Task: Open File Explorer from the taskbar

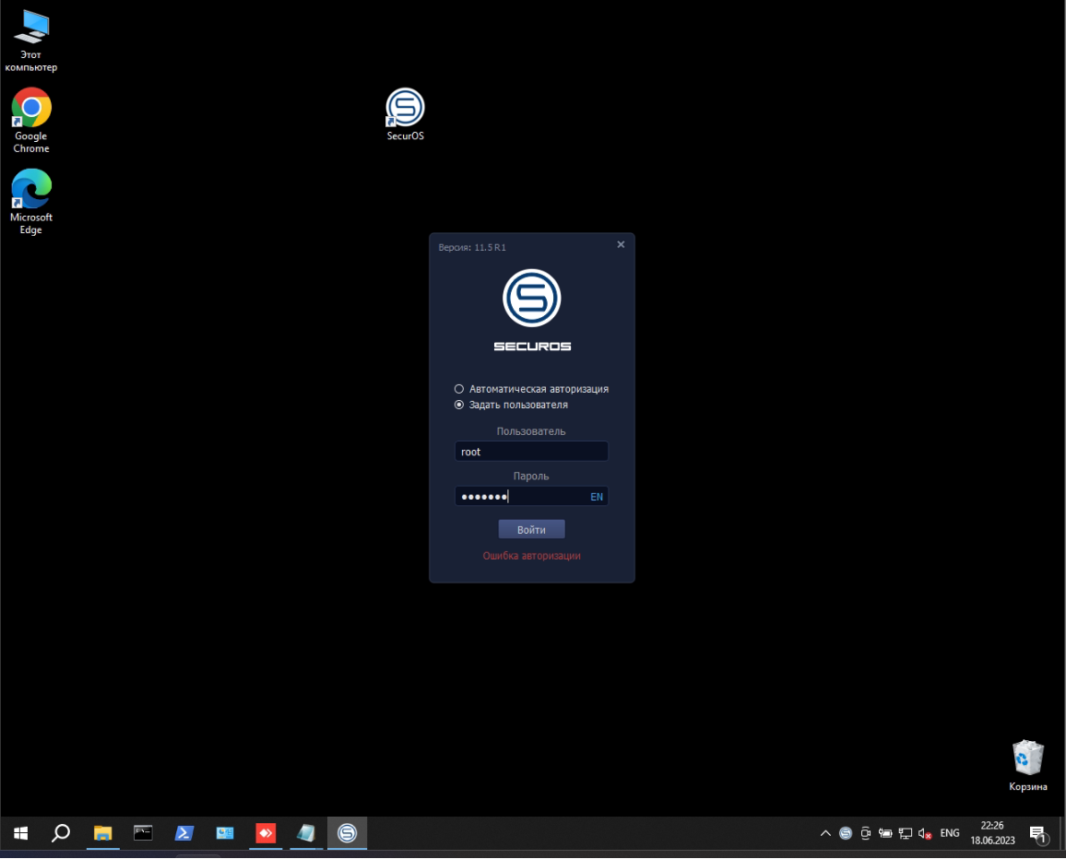Action: 102,833
